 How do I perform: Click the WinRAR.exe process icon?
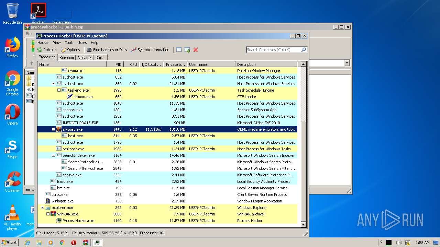53,214
